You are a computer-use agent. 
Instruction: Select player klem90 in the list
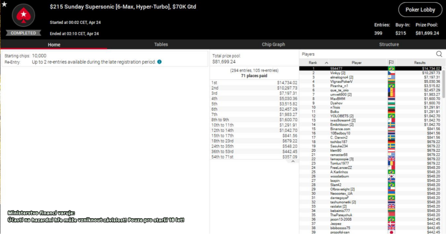tap(336, 150)
